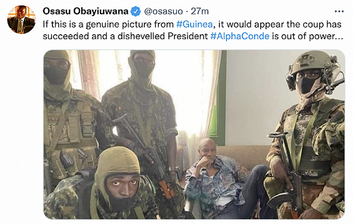
Task: Click the second tweet line starting 'succeeded and'
Action: (193, 36)
